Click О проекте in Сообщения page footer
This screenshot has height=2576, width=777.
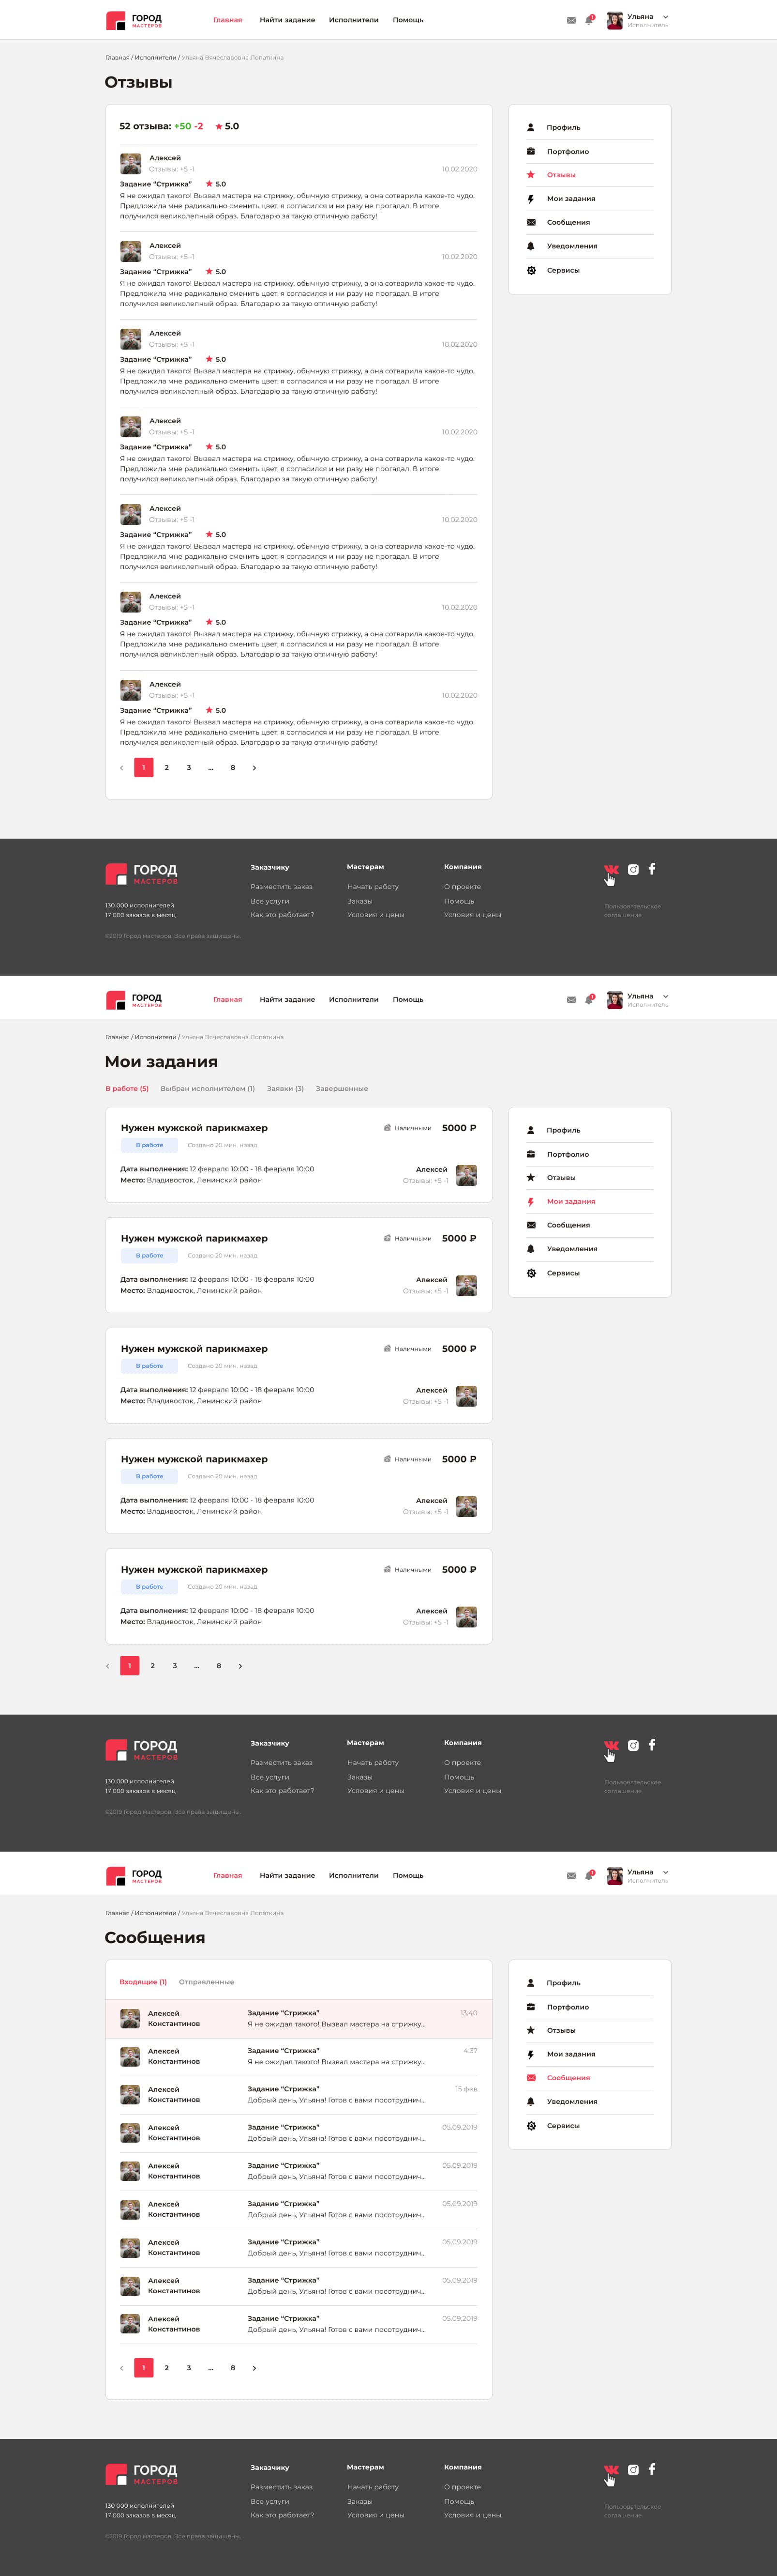coord(463,2487)
